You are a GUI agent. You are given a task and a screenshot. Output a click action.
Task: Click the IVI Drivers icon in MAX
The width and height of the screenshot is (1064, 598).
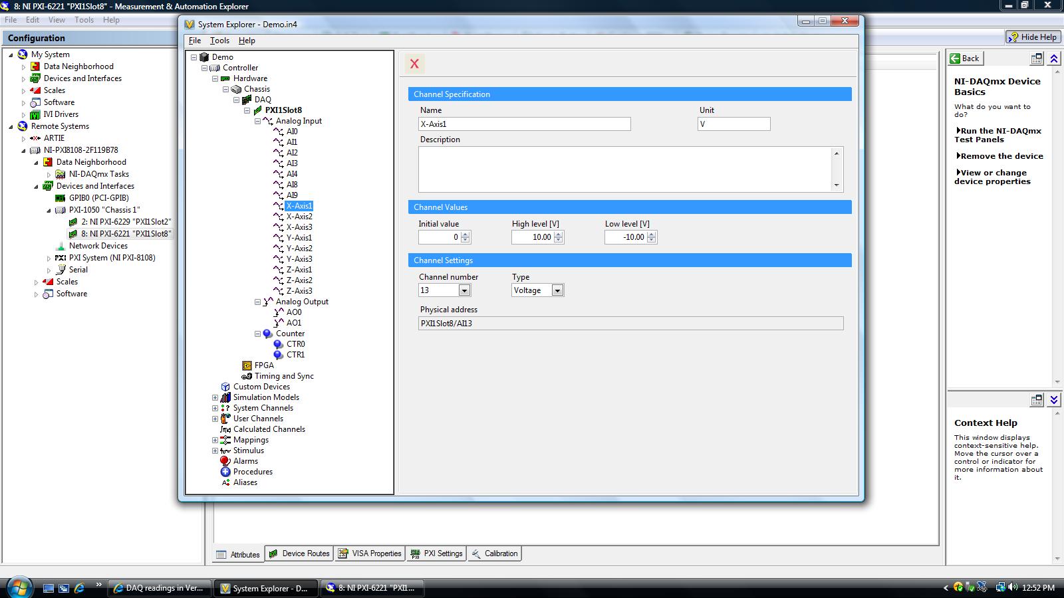tap(35, 114)
